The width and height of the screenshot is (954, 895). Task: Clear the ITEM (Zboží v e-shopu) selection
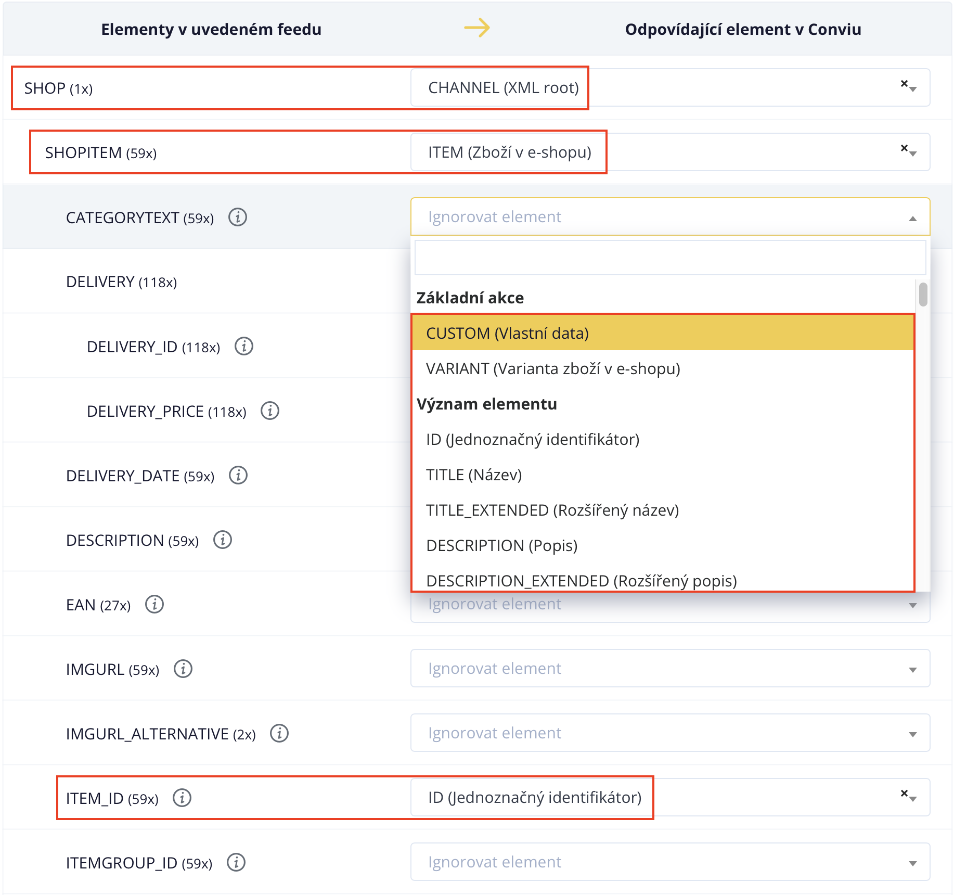click(904, 148)
